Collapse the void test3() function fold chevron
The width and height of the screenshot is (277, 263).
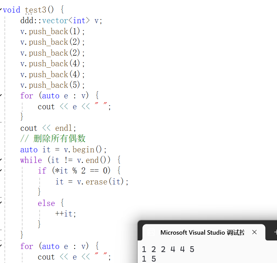click(x=1, y=10)
